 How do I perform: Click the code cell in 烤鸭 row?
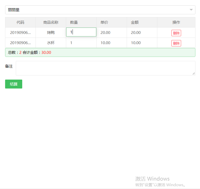[x=20, y=33]
